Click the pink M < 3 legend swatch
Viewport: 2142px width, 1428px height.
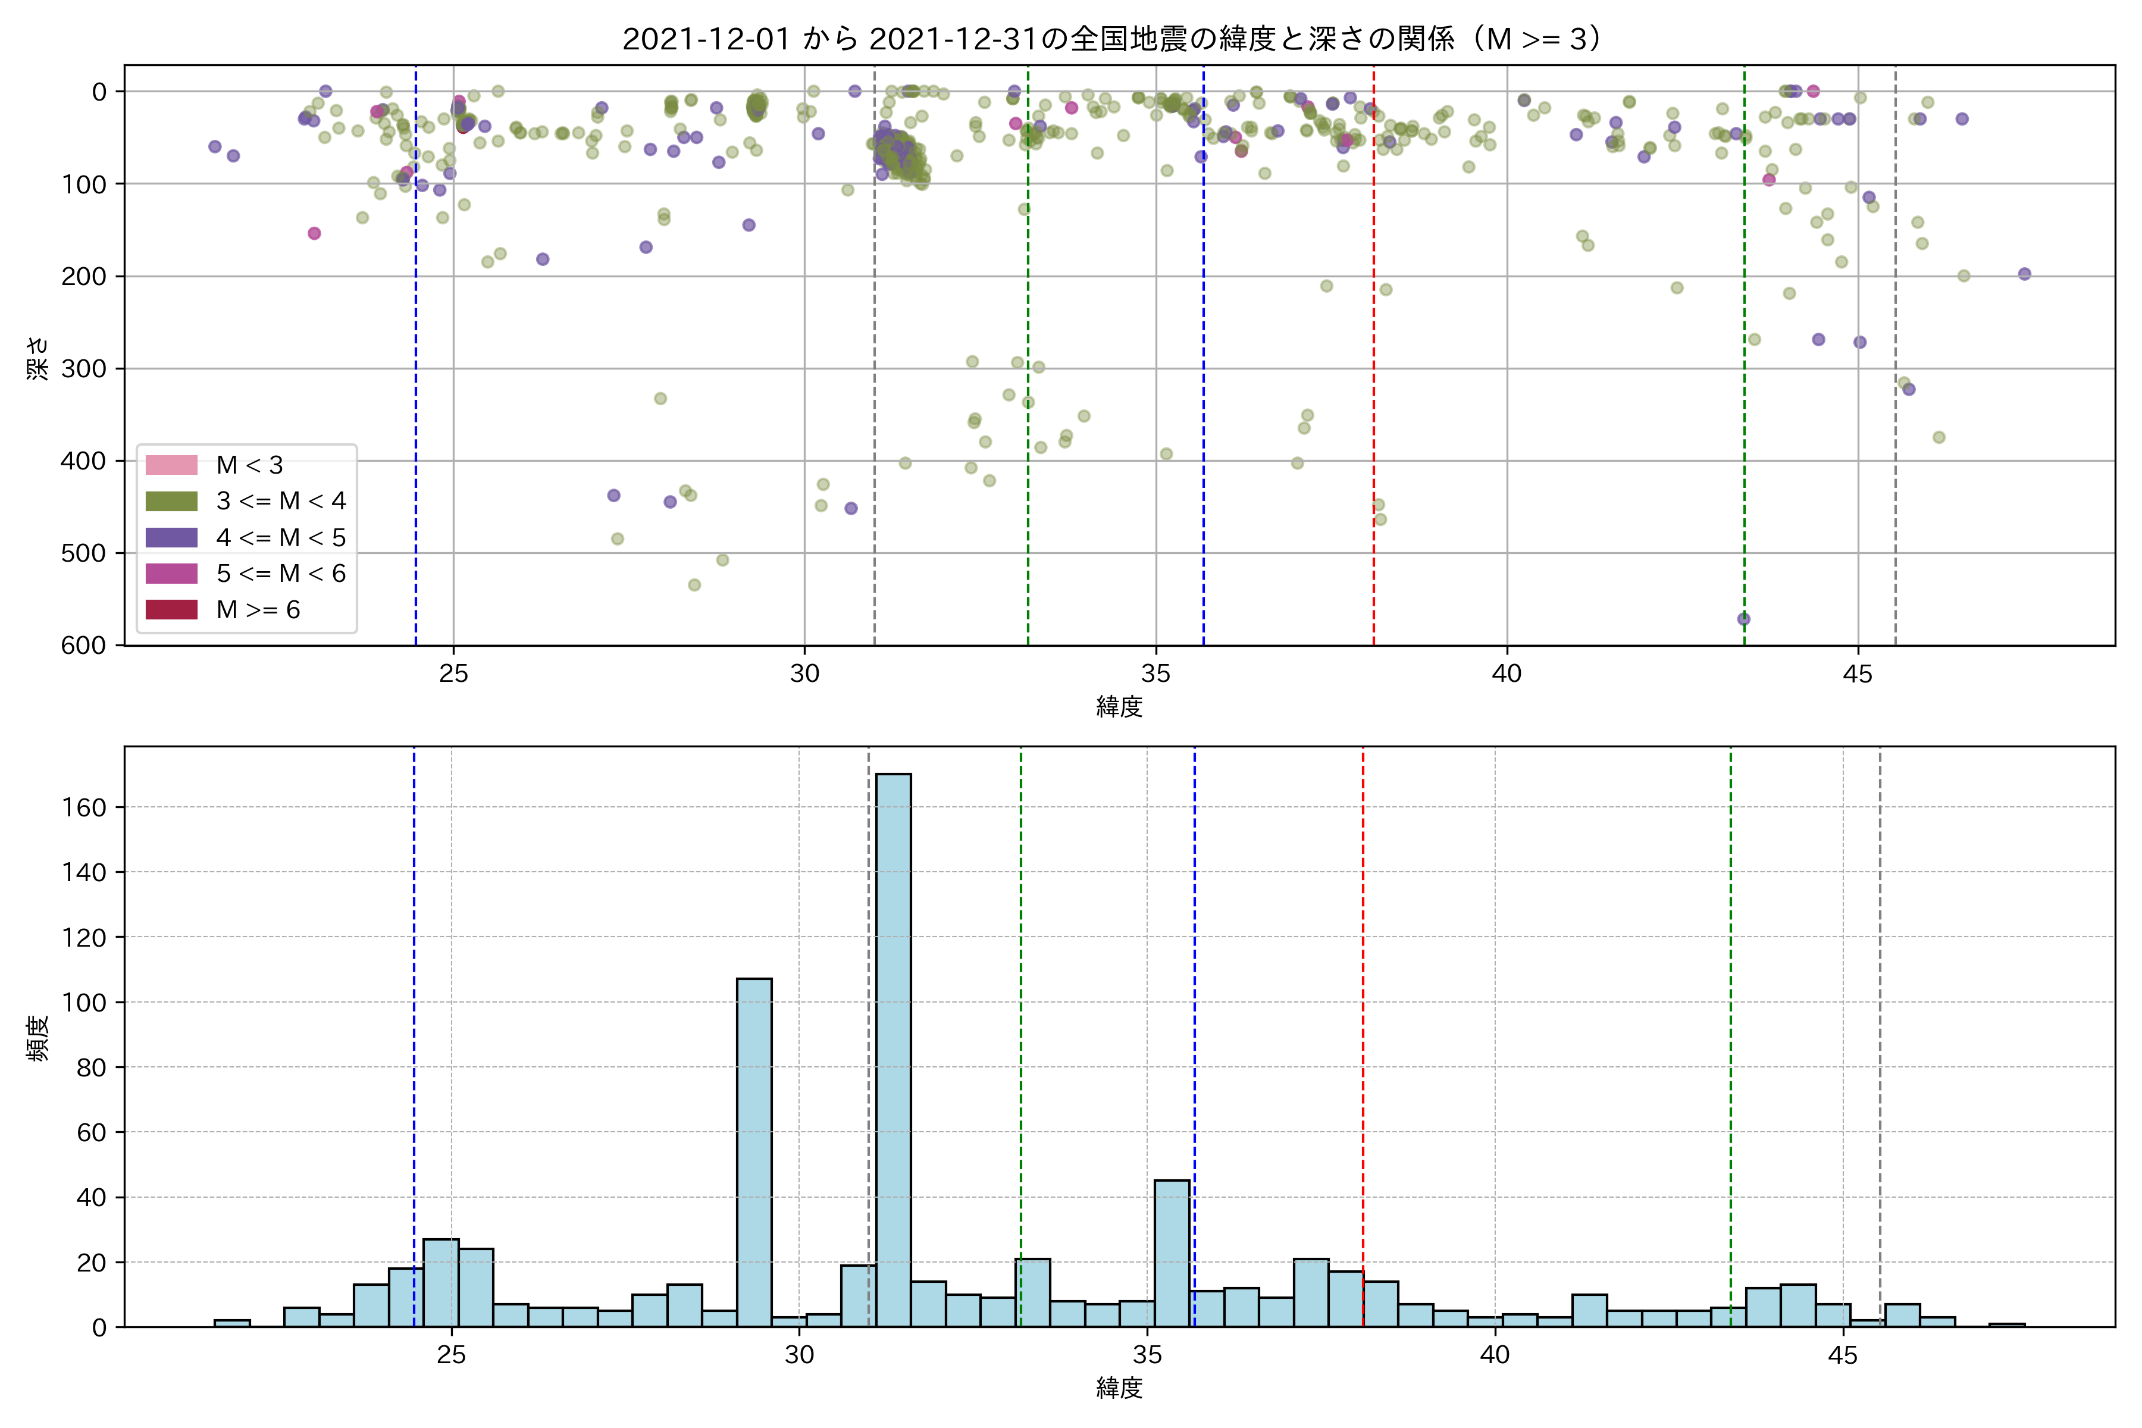click(171, 465)
